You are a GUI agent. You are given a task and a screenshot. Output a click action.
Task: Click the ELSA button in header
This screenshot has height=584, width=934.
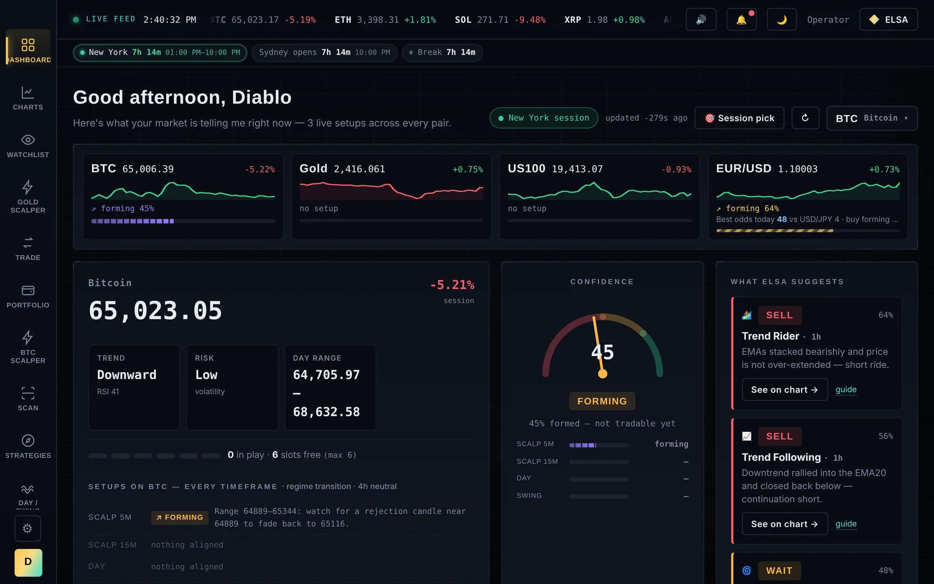888,20
